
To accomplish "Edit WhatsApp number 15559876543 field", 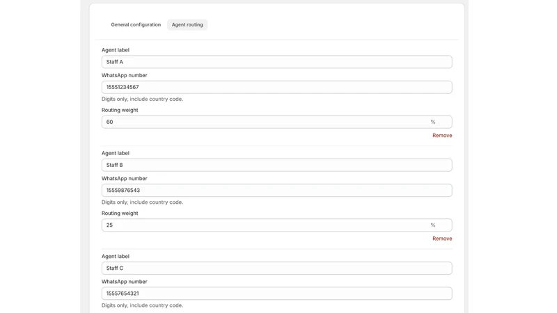I will click(x=276, y=190).
